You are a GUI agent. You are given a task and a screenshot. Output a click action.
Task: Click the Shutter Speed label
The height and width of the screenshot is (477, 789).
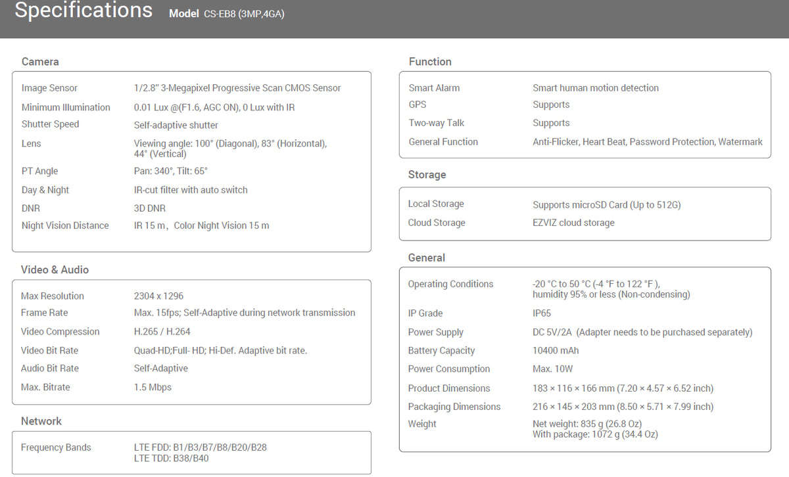[x=50, y=124]
